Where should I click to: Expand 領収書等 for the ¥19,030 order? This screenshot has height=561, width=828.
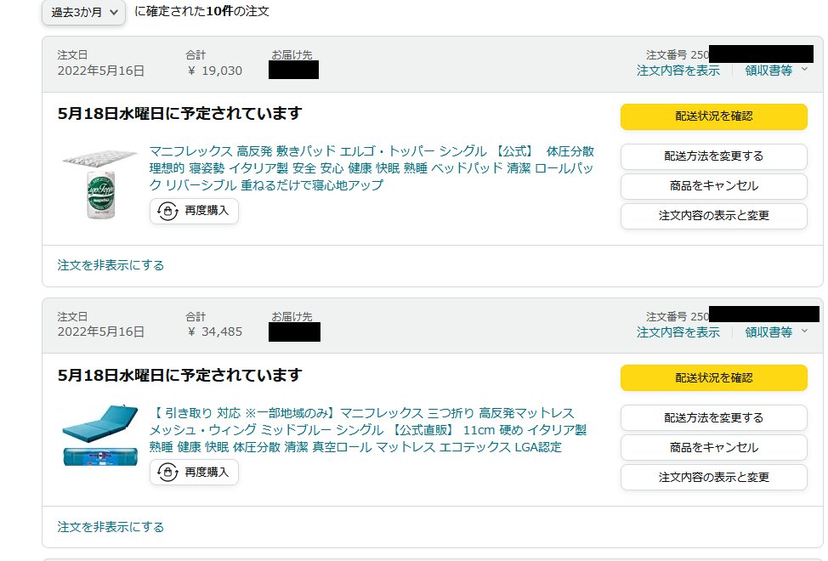click(775, 71)
